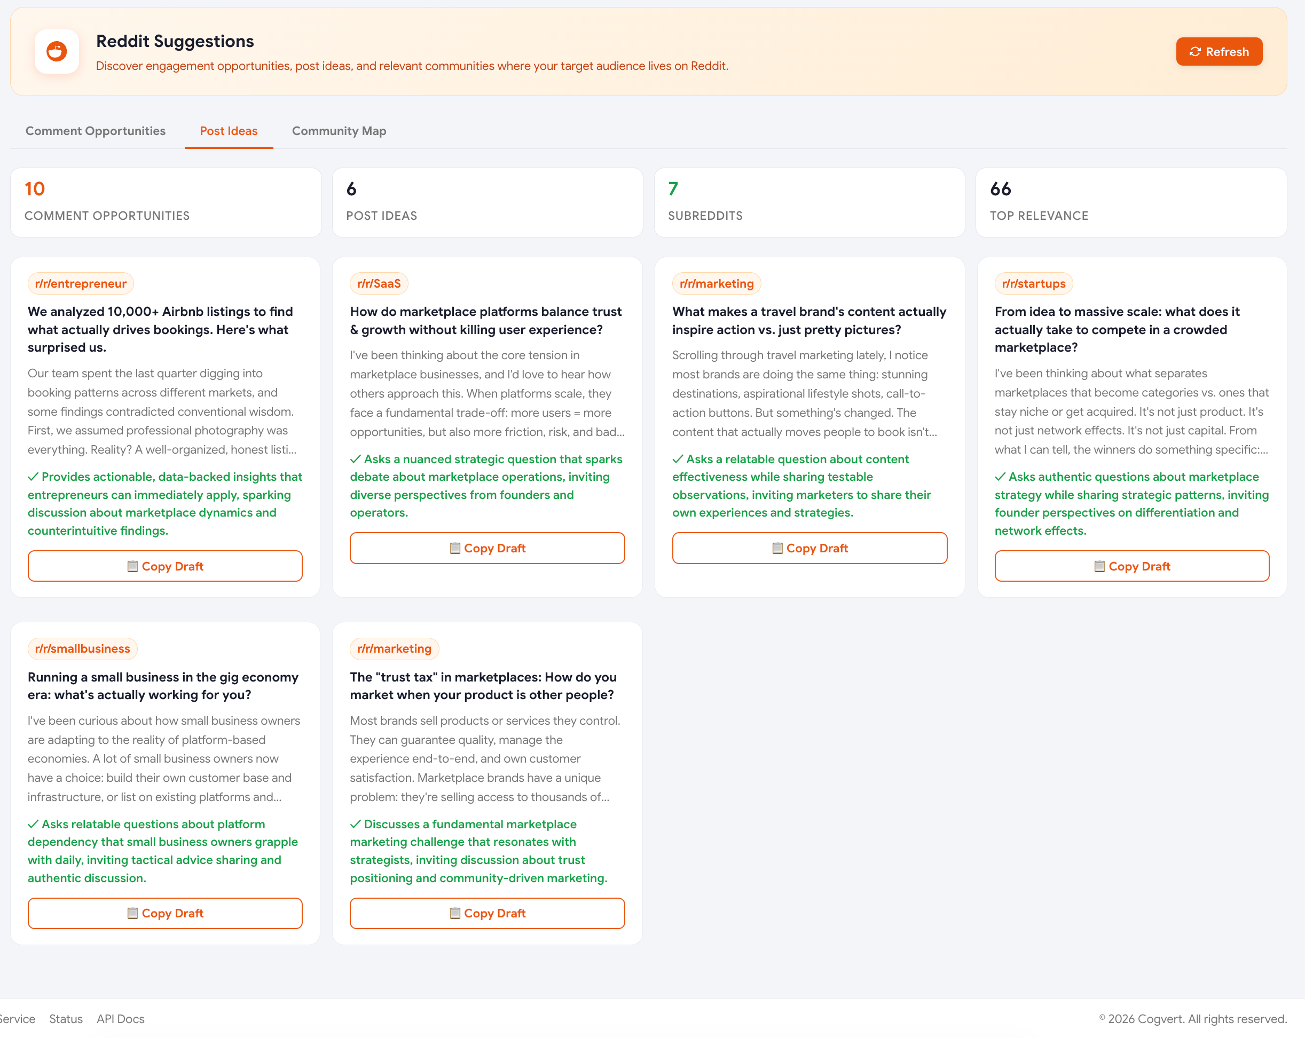Click the 'Our team spent the last quarter' excerpt

tap(162, 411)
